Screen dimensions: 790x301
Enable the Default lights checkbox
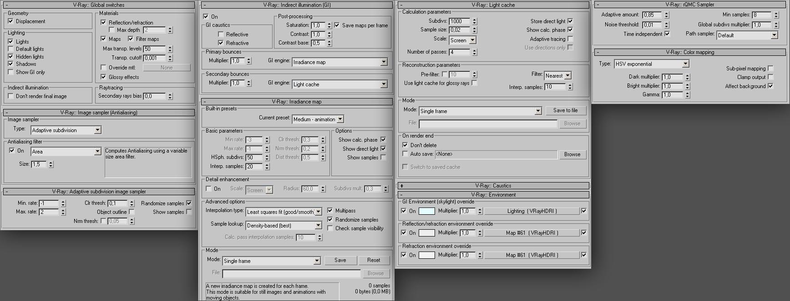pyautogui.click(x=10, y=49)
